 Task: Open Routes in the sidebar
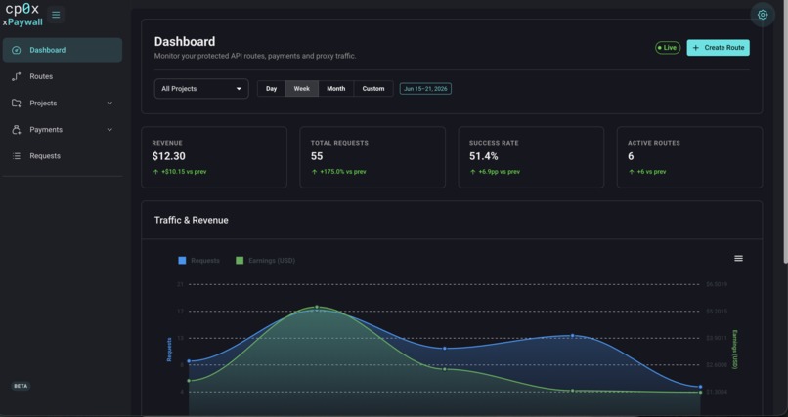63,76
